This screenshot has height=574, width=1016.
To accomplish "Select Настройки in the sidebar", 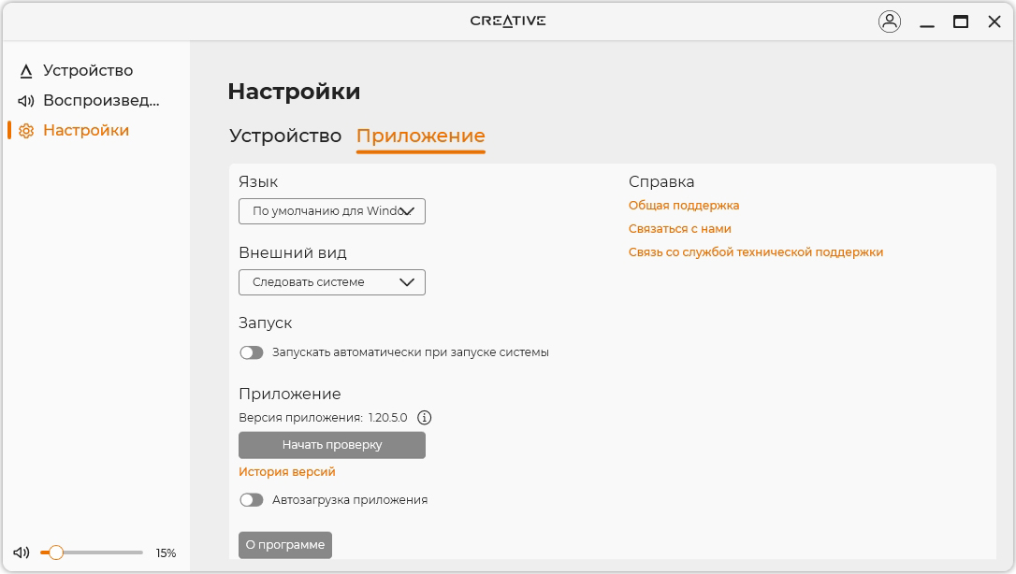I will click(86, 131).
